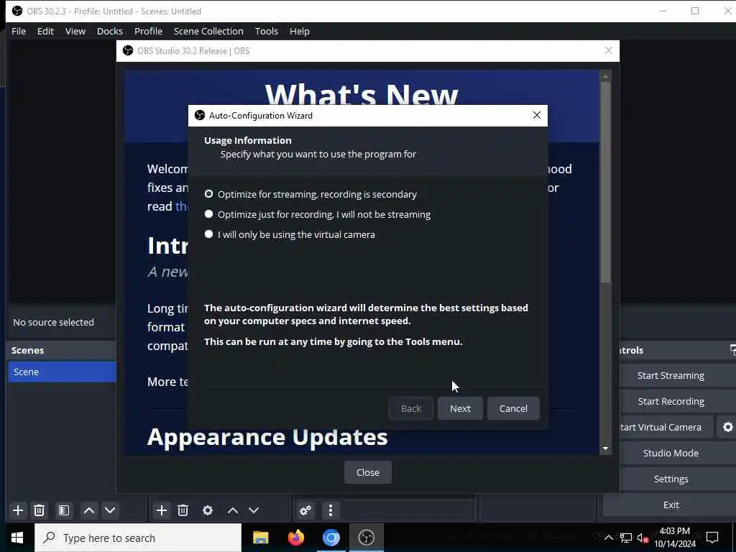Remove selected source with trash icon
The width and height of the screenshot is (736, 552).
[x=183, y=510]
